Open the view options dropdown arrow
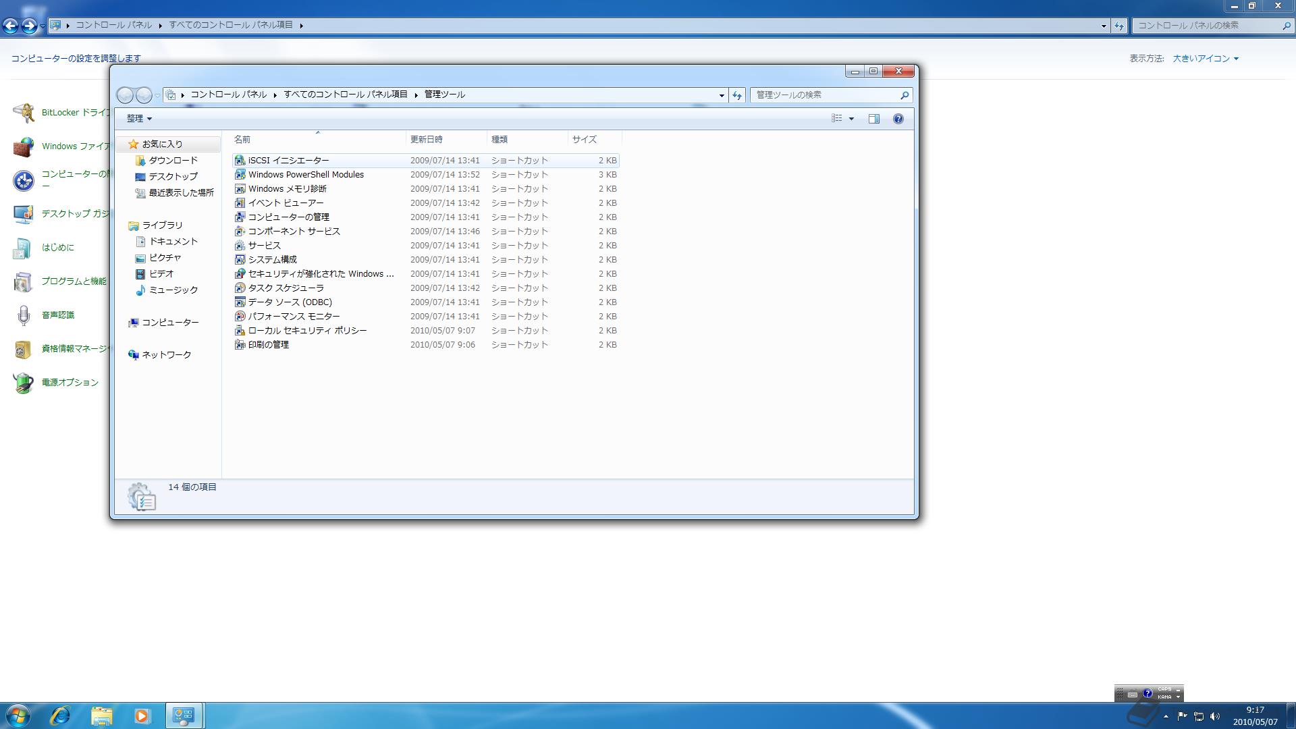This screenshot has width=1296, height=729. [x=851, y=119]
